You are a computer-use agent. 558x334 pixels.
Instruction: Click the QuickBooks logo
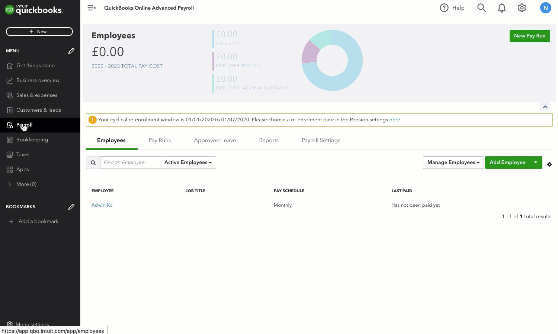pos(34,10)
